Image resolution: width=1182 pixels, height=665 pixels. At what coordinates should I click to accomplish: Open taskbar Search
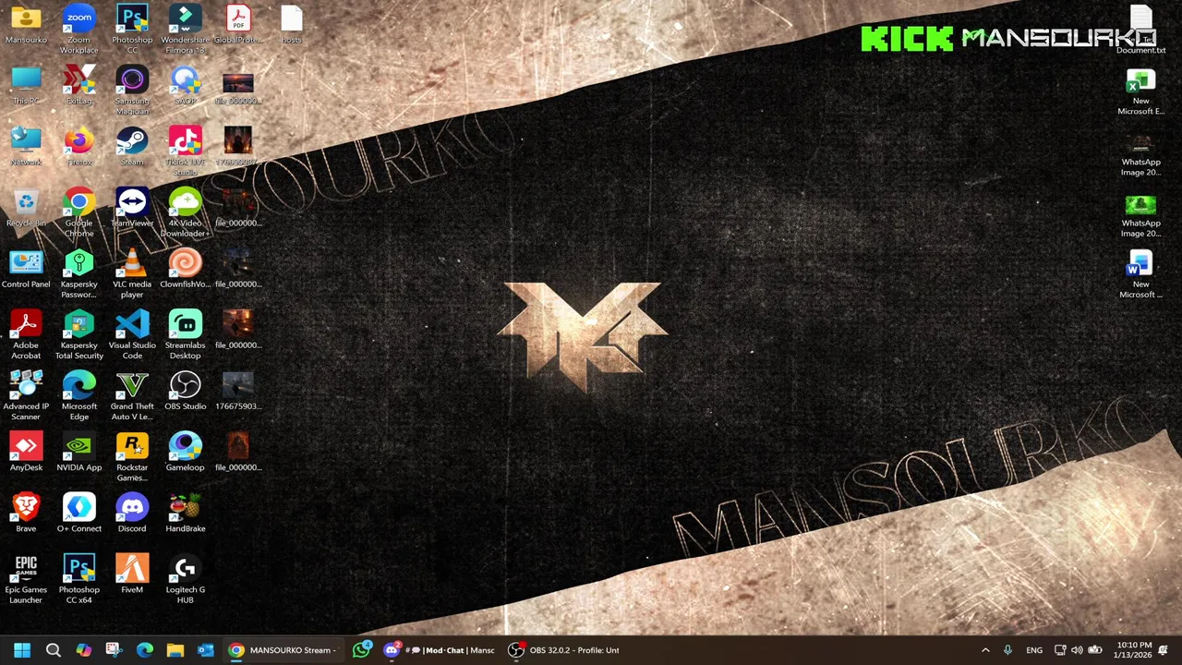click(x=53, y=650)
